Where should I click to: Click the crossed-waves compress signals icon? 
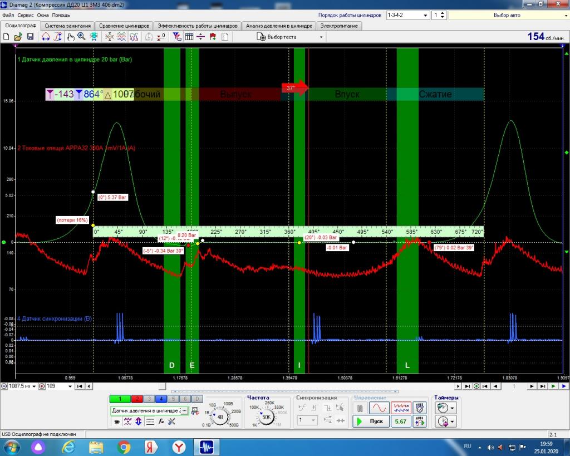pyautogui.click(x=109, y=37)
